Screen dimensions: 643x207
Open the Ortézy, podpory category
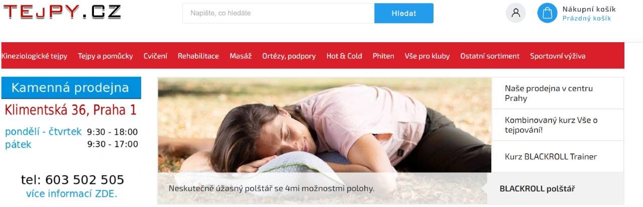click(289, 56)
